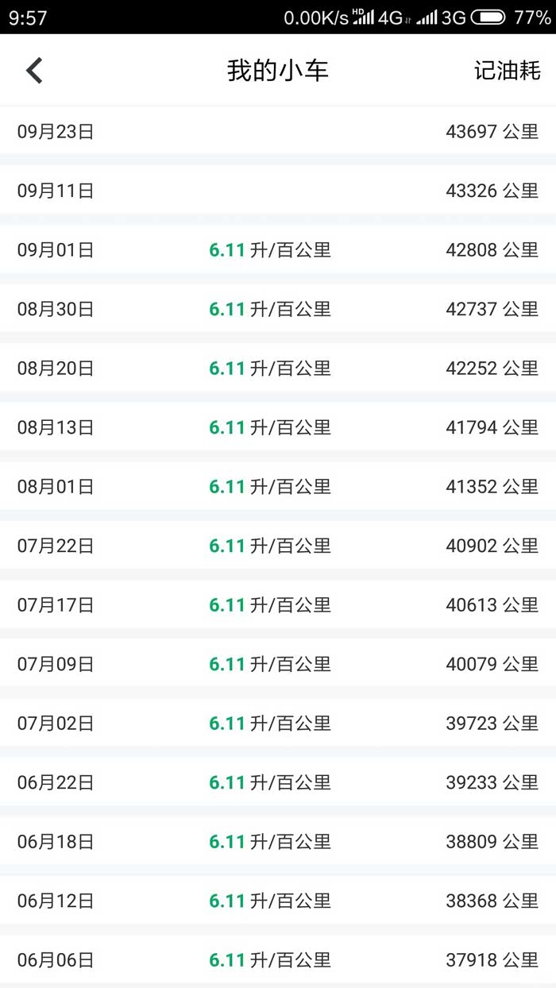556x988 pixels.
Task: Tap the battery icon in status bar
Action: [x=488, y=17]
